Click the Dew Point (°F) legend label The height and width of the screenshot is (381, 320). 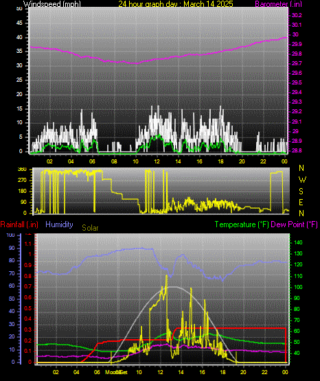pyautogui.click(x=294, y=224)
